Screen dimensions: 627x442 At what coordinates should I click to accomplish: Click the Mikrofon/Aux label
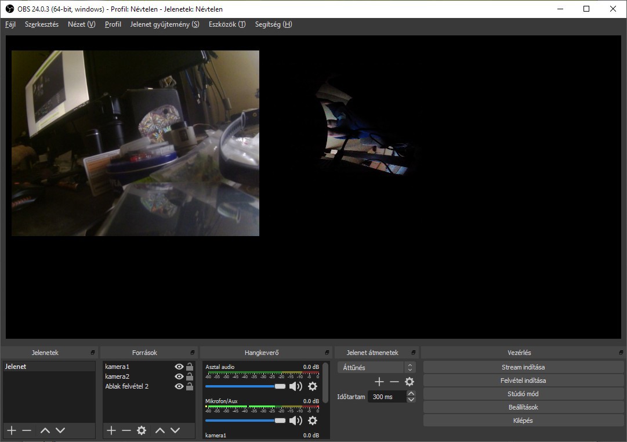click(x=222, y=401)
